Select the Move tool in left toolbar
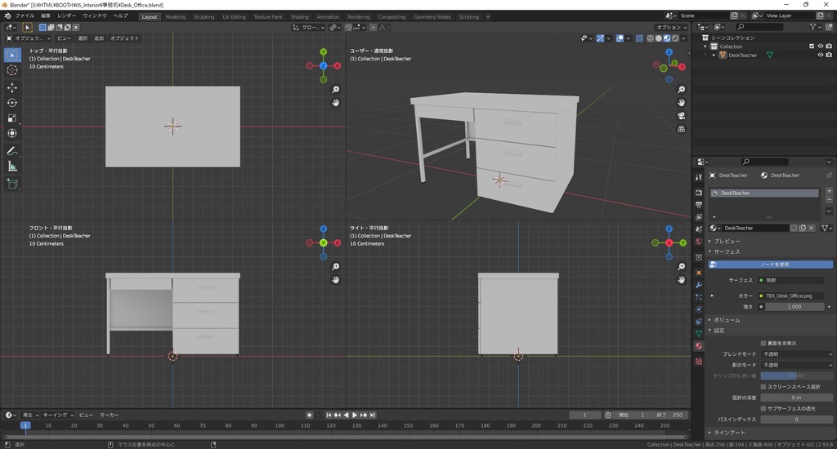 (12, 87)
